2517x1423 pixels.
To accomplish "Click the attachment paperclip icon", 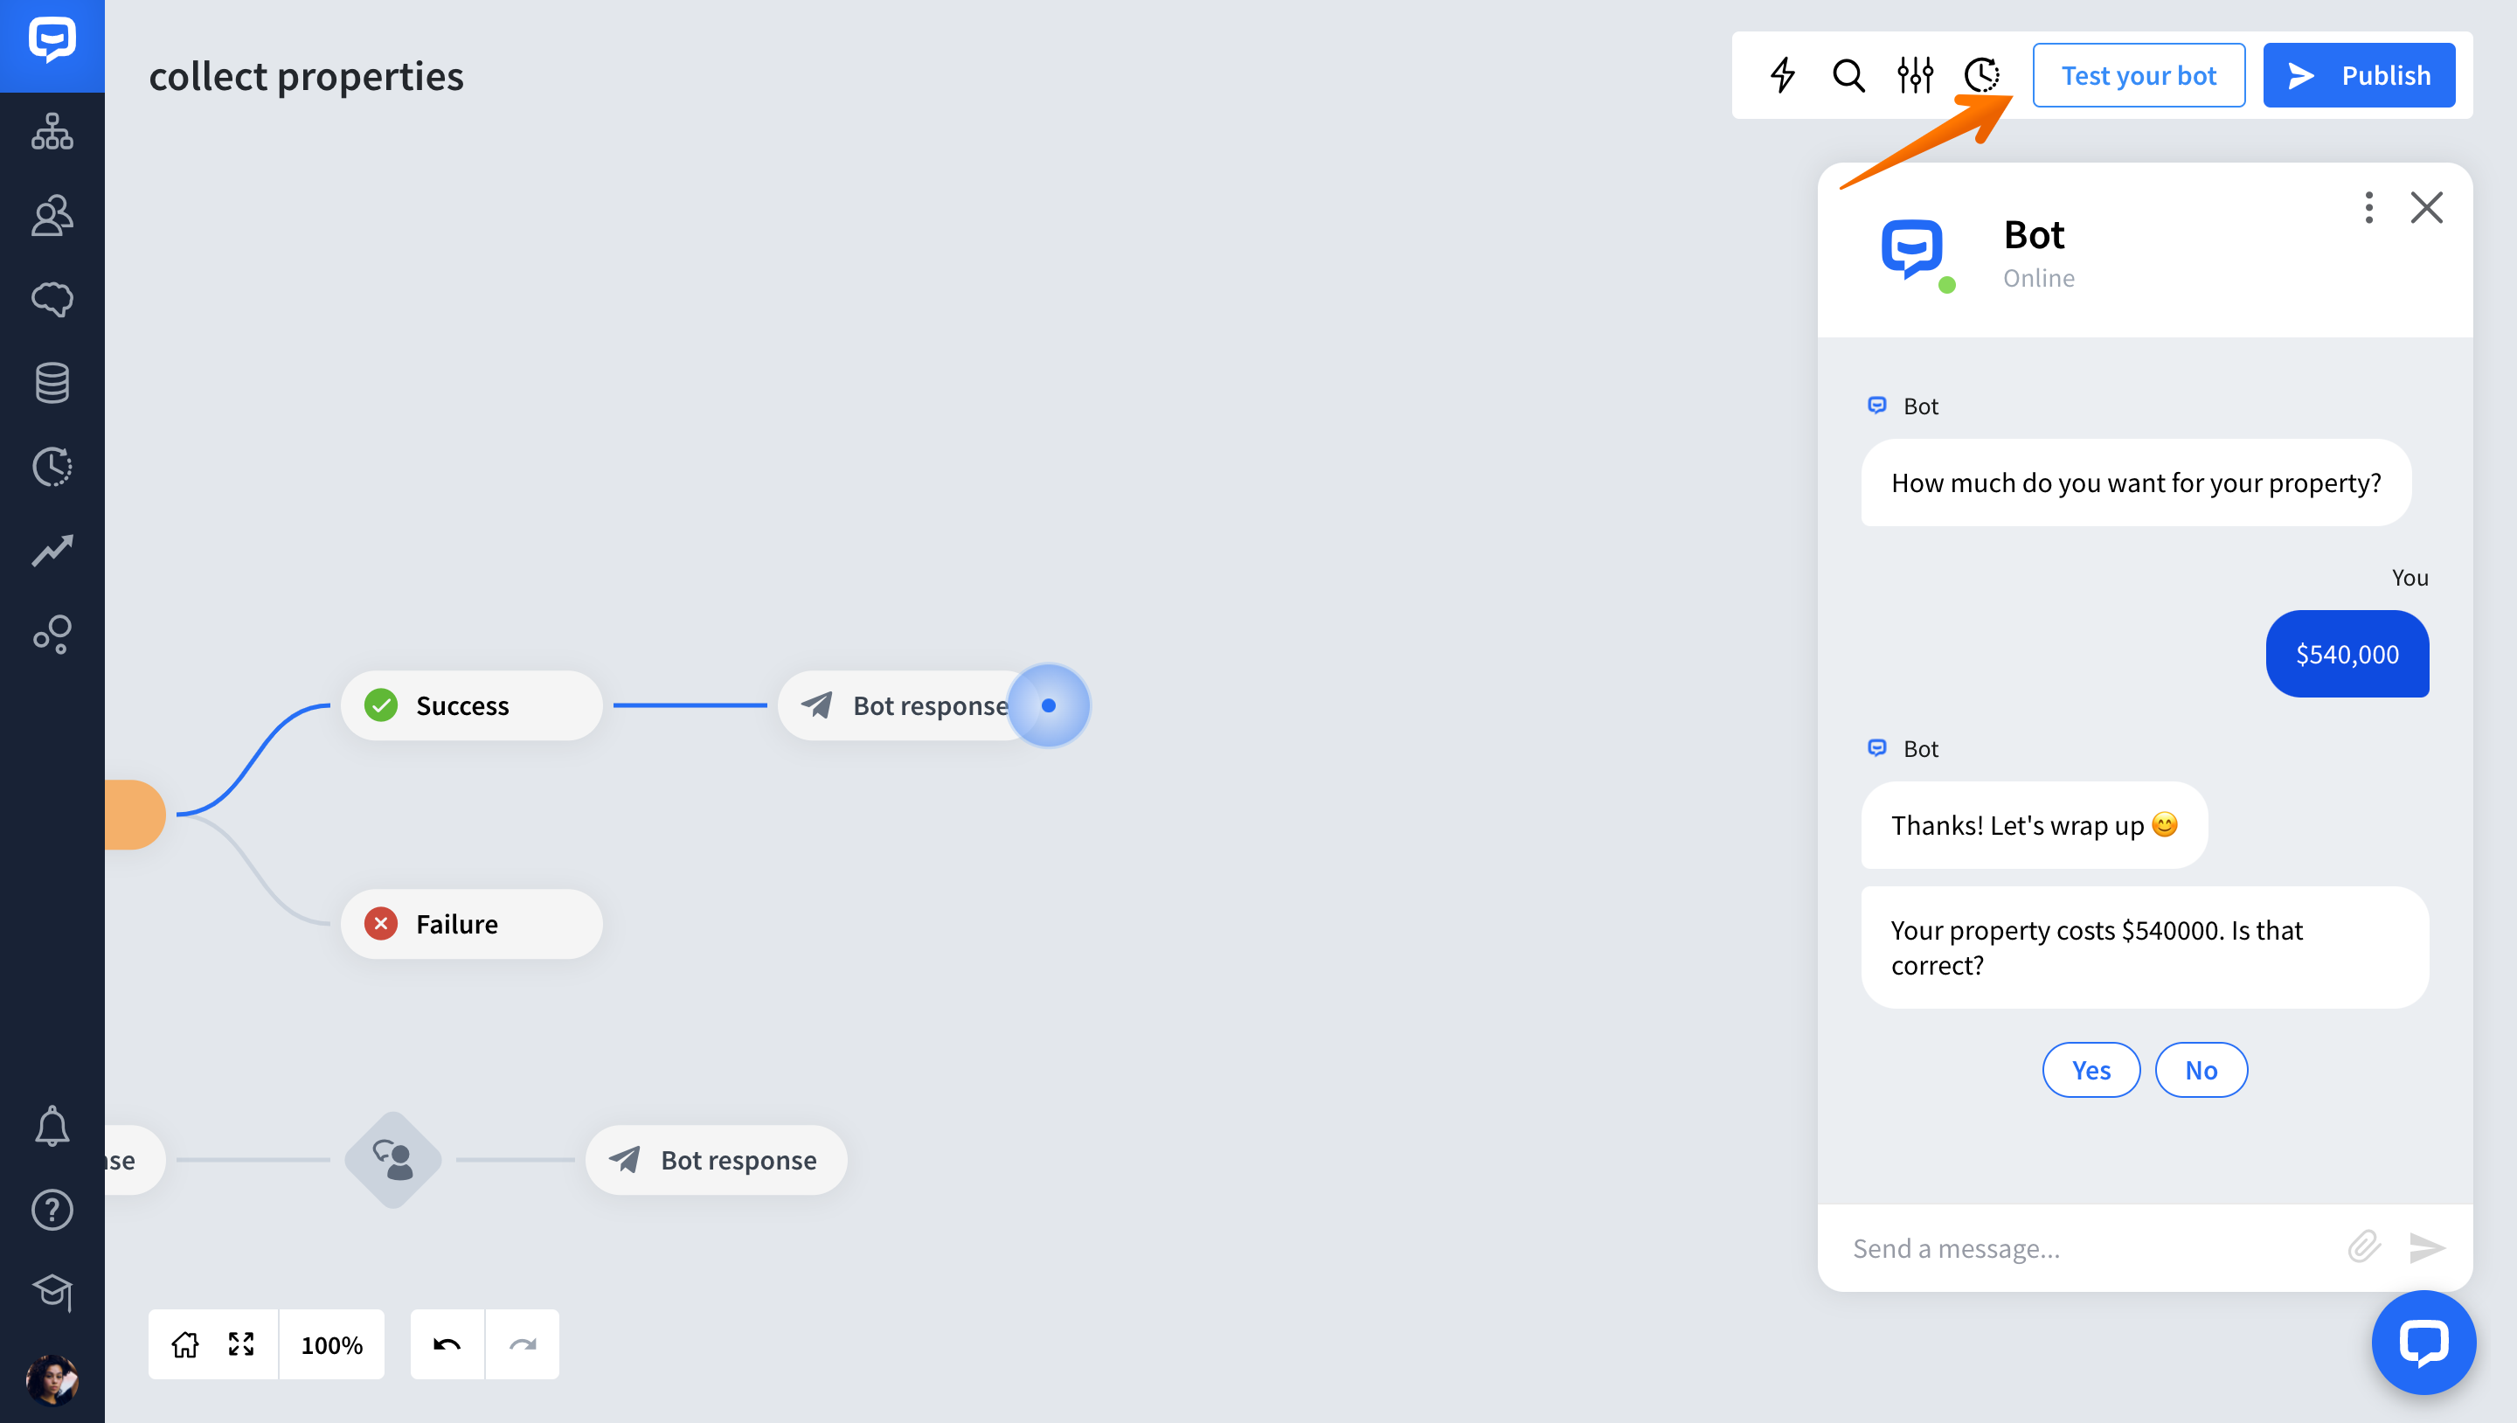I will tap(2363, 1247).
